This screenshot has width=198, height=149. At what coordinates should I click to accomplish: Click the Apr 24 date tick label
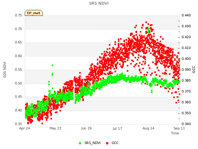pyautogui.click(x=24, y=128)
